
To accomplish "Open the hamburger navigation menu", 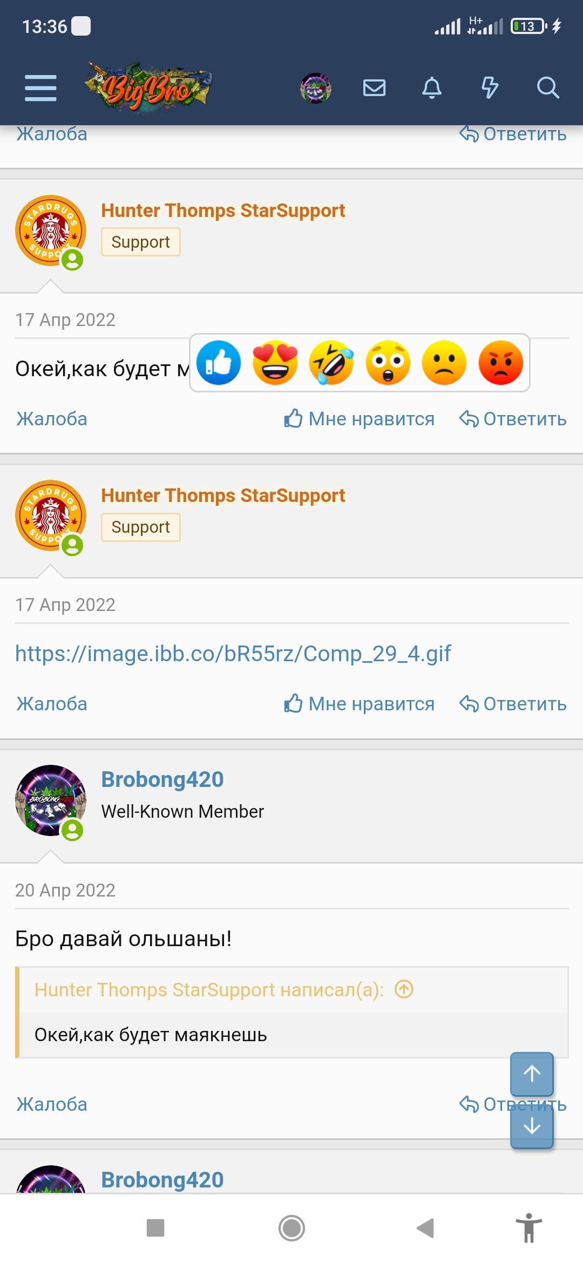I will pyautogui.click(x=40, y=88).
